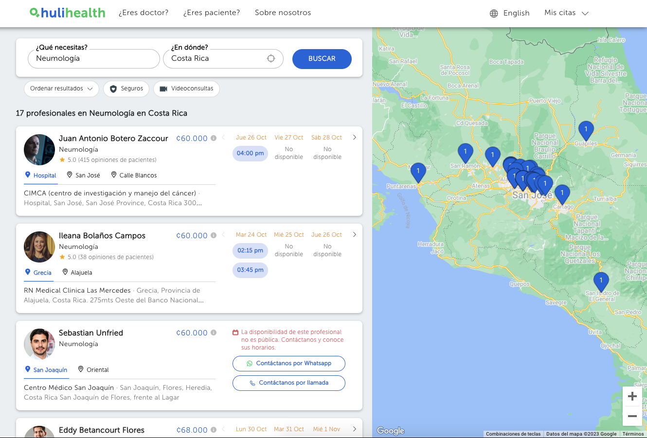The width and height of the screenshot is (647, 438).
Task: Click the info icon beside Eddy Betancourt's price
Action: pyautogui.click(x=214, y=430)
